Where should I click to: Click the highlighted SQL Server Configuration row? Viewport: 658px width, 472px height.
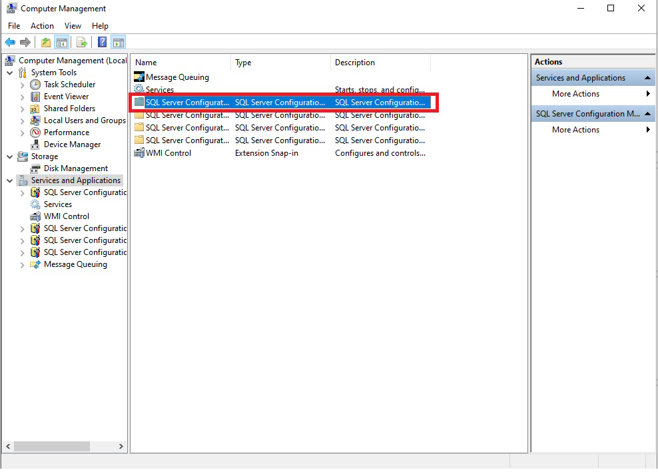pos(282,103)
